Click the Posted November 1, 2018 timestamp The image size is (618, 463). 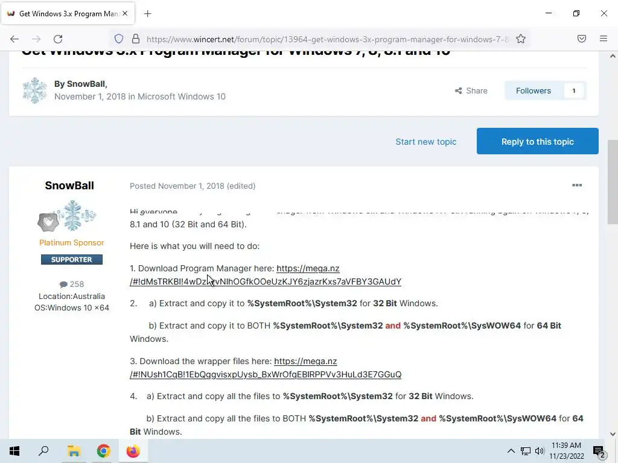coord(177,186)
